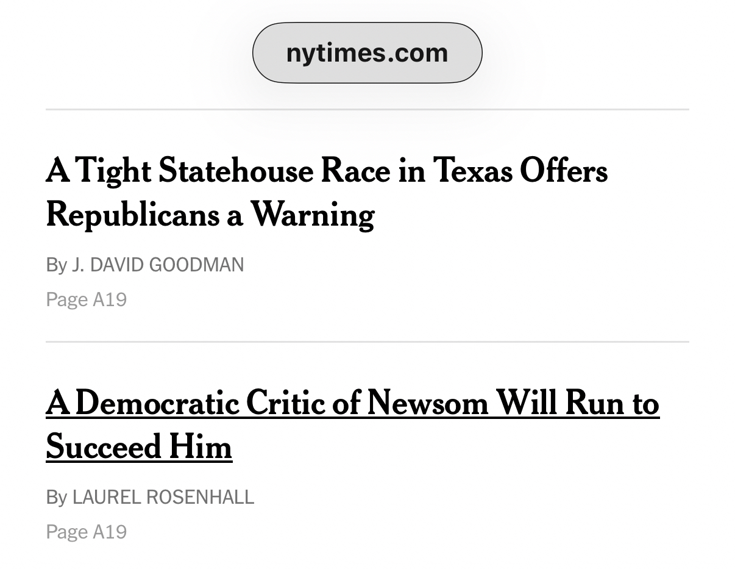735x569 pixels.
Task: Click the word "Texas" in the headline
Action: click(472, 171)
